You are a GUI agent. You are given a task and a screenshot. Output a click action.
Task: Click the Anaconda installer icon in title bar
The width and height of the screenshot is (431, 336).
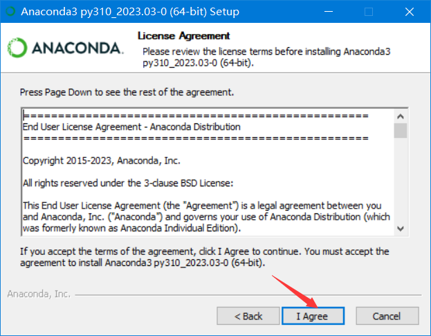10,12
